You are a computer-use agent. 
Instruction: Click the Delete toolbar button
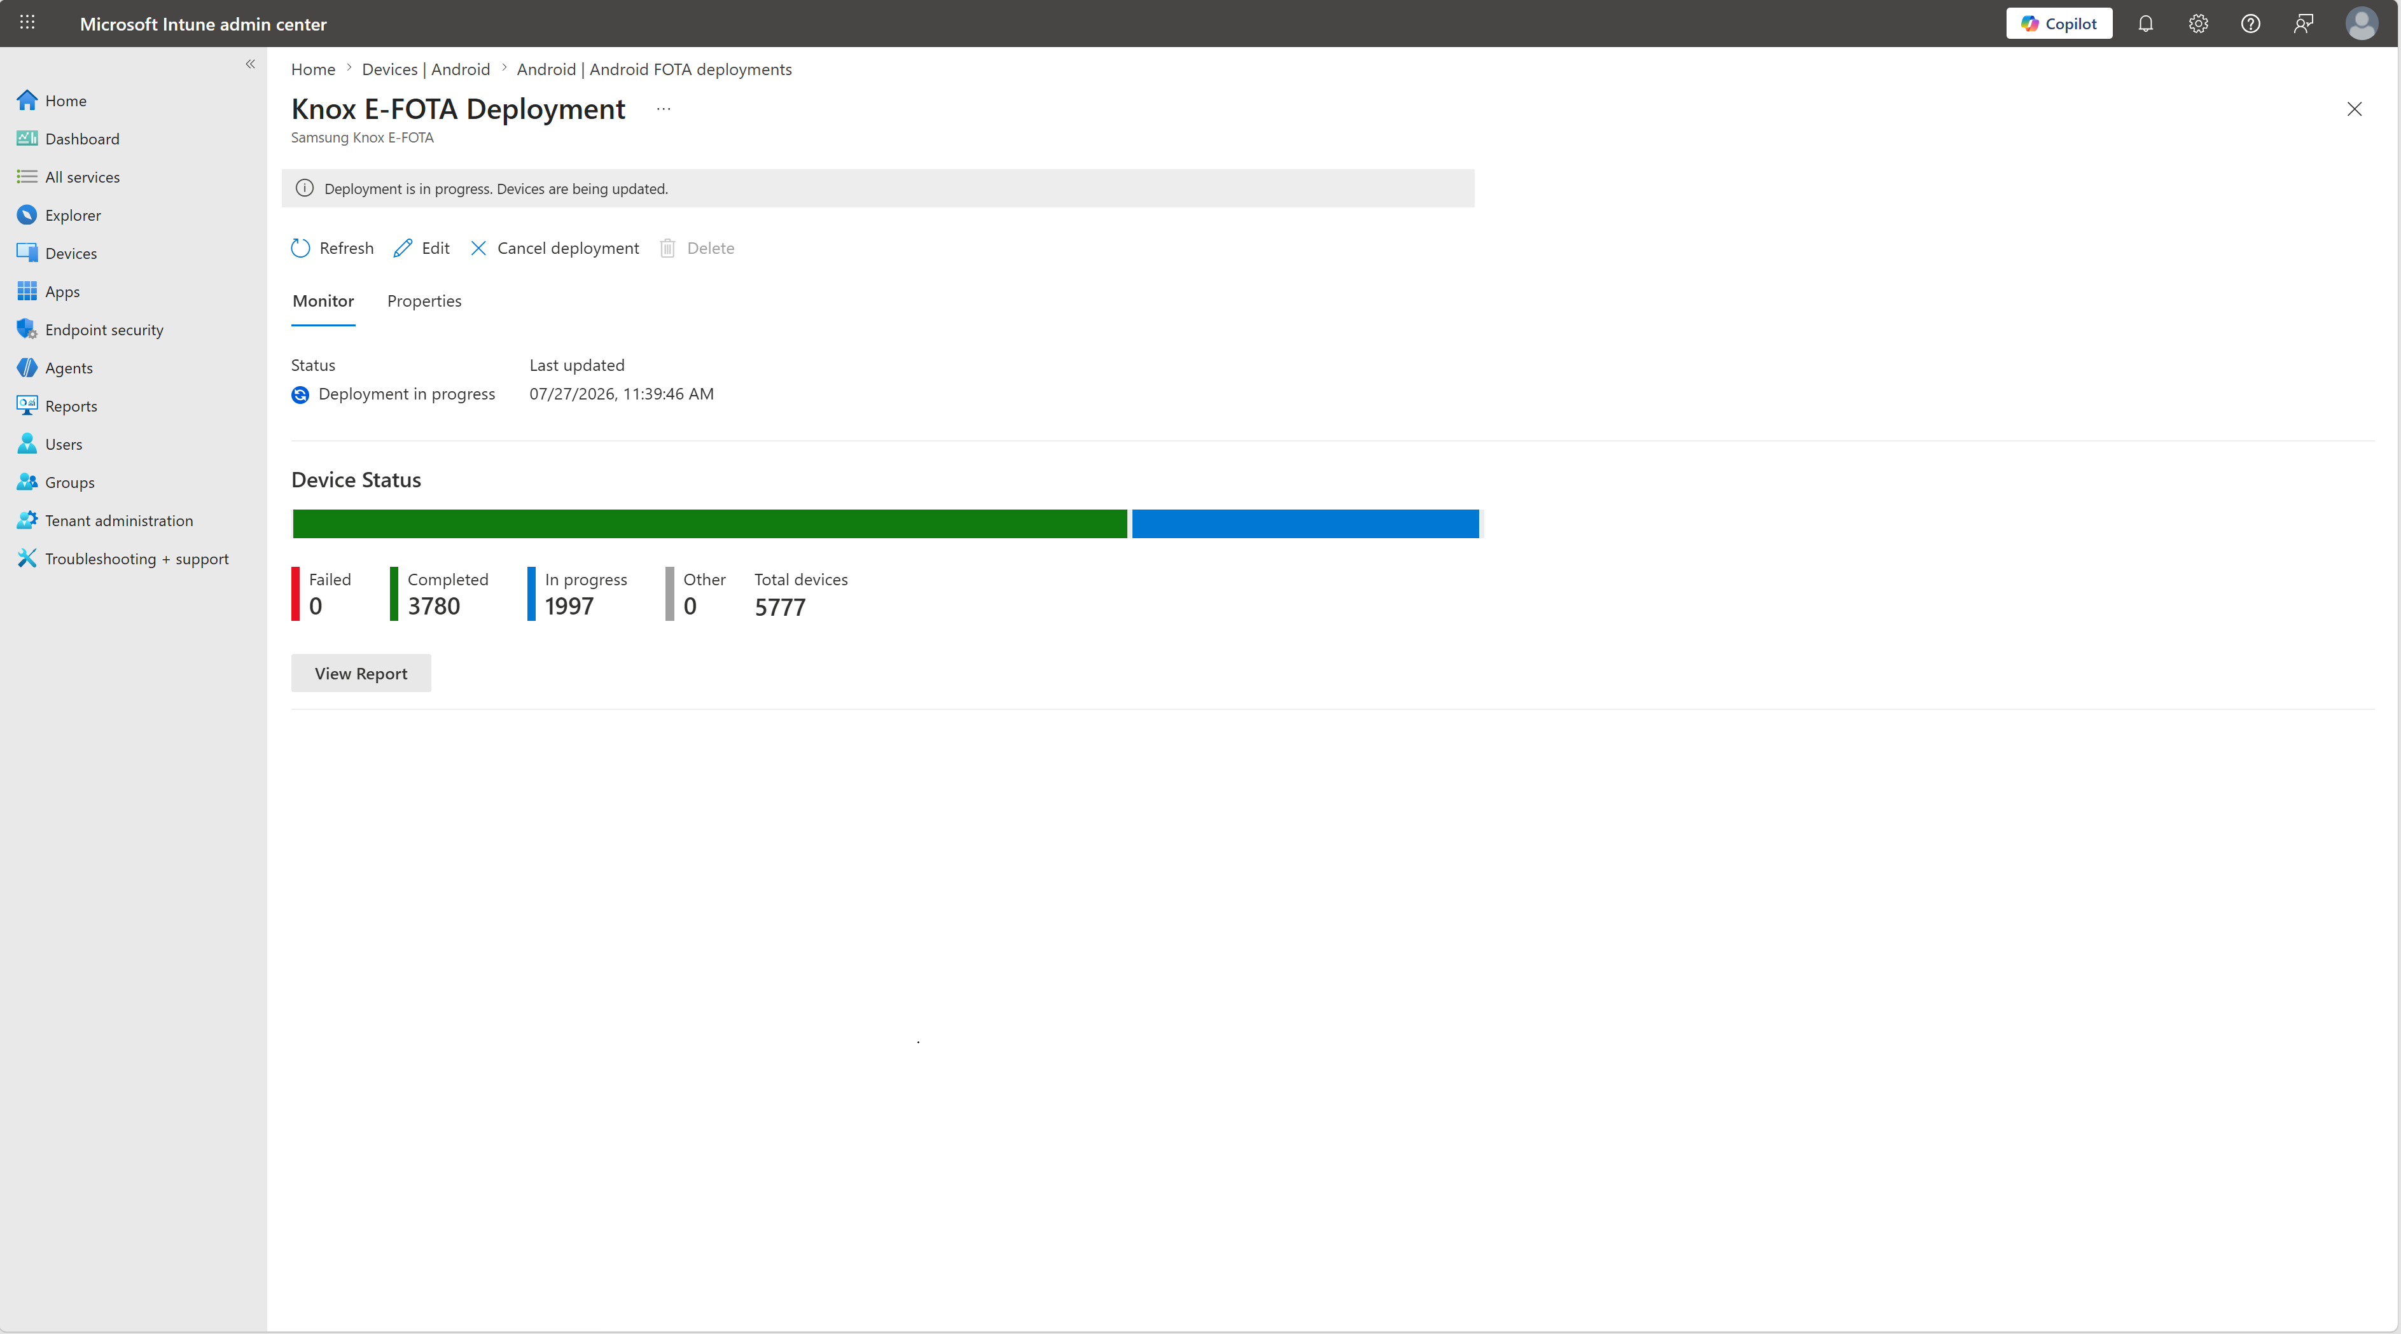click(697, 248)
